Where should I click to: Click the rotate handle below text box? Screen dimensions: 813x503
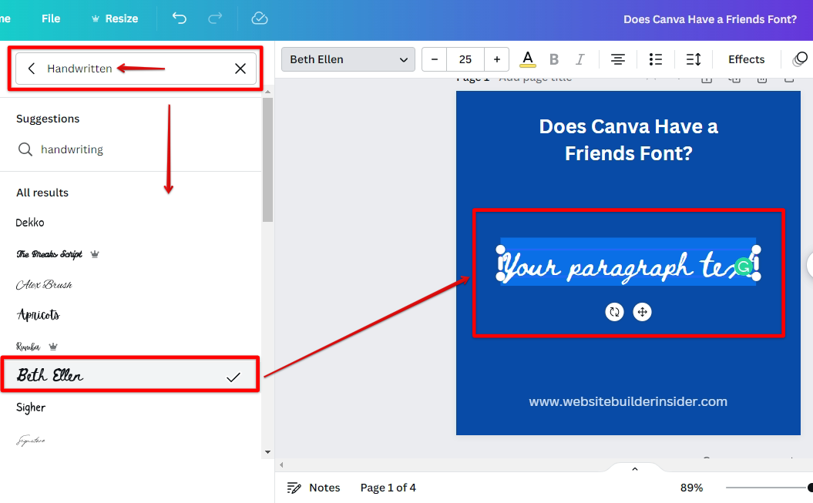[x=614, y=312]
